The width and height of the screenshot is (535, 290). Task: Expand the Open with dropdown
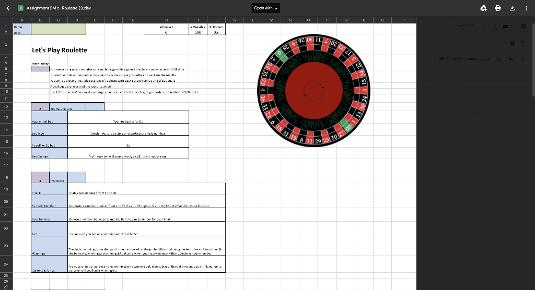[x=266, y=8]
